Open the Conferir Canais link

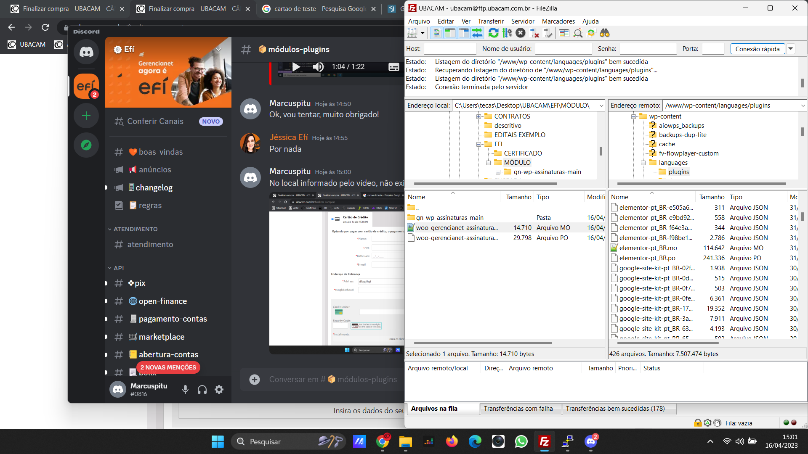point(168,121)
